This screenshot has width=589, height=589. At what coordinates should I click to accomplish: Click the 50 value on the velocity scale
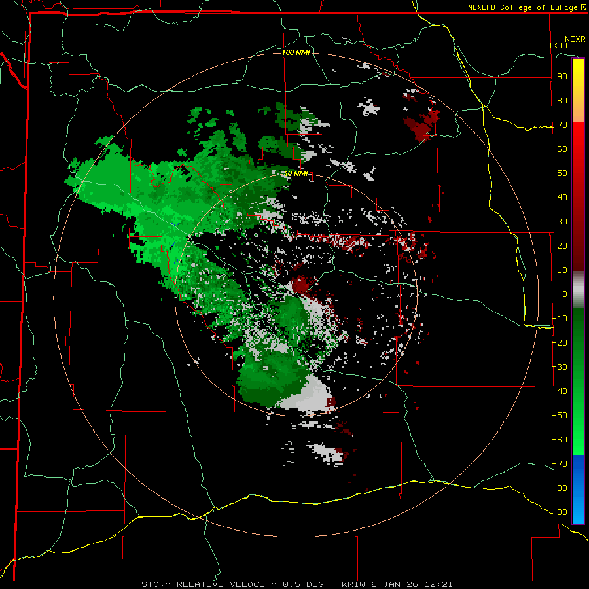(x=562, y=173)
